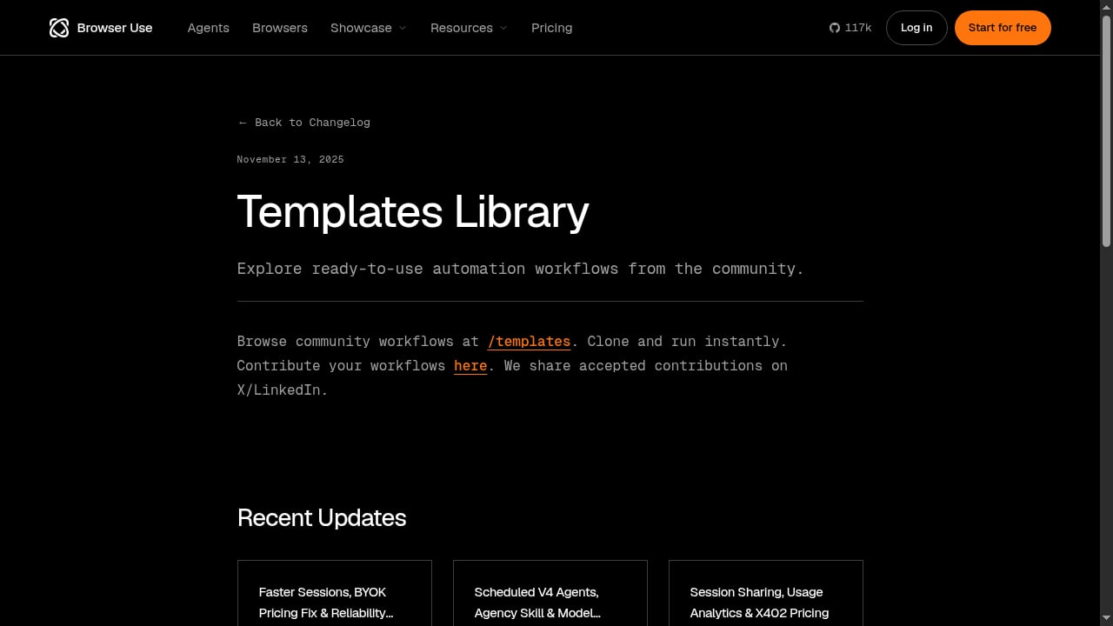
Task: Click the November 13, 2025 date
Action: tap(290, 159)
